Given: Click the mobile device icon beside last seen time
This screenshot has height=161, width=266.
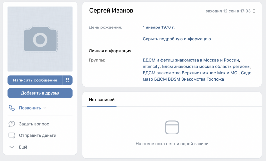Looking at the screenshot, I should click(254, 11).
